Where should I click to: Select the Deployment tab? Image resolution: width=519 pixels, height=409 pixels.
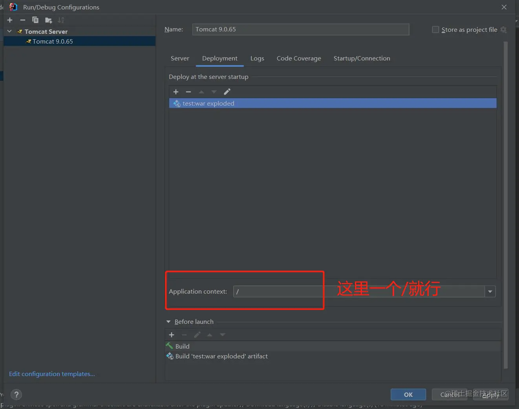click(220, 58)
